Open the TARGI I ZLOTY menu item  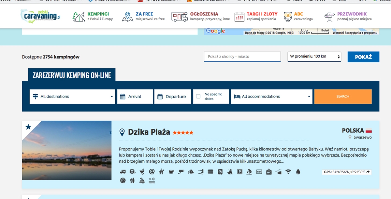pyautogui.click(x=256, y=16)
